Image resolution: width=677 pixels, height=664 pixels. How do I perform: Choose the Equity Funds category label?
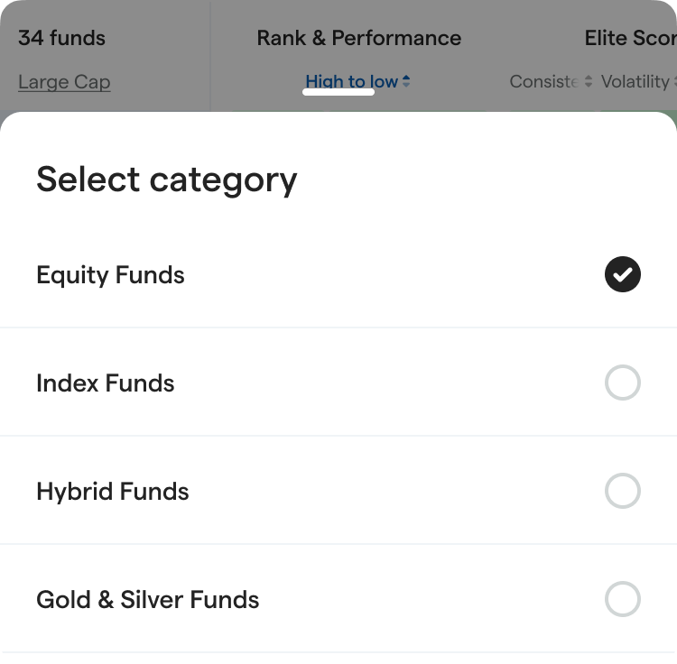[x=110, y=275]
